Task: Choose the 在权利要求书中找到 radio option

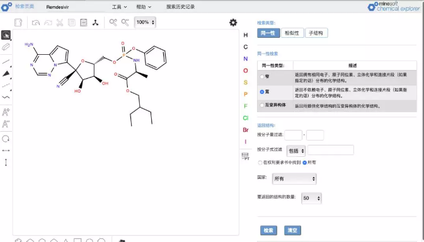Action: point(260,163)
